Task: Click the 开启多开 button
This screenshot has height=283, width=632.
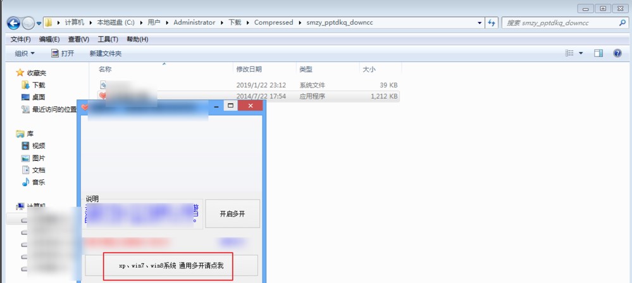Action: 233,213
